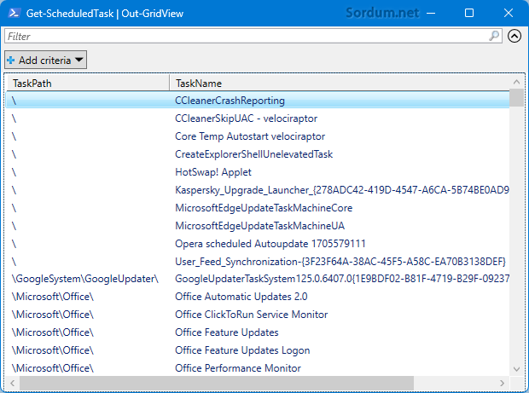Select the Office Feature Updates task
Screen dimensions: 529x393
[x=258, y=332]
